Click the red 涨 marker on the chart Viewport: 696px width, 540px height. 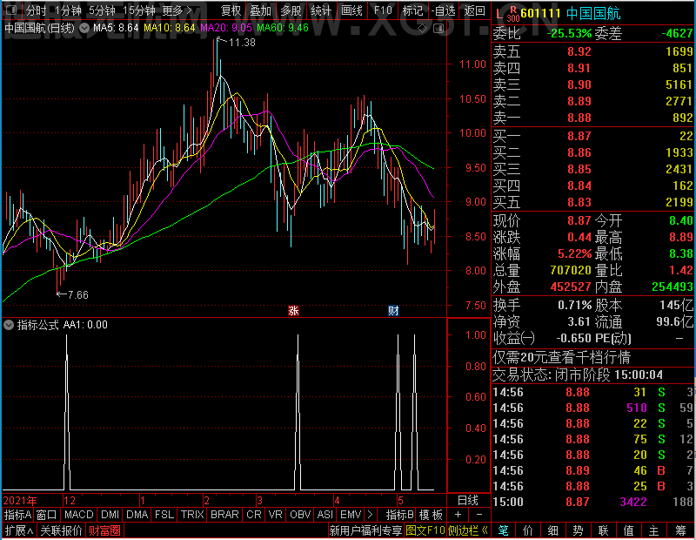click(x=293, y=310)
